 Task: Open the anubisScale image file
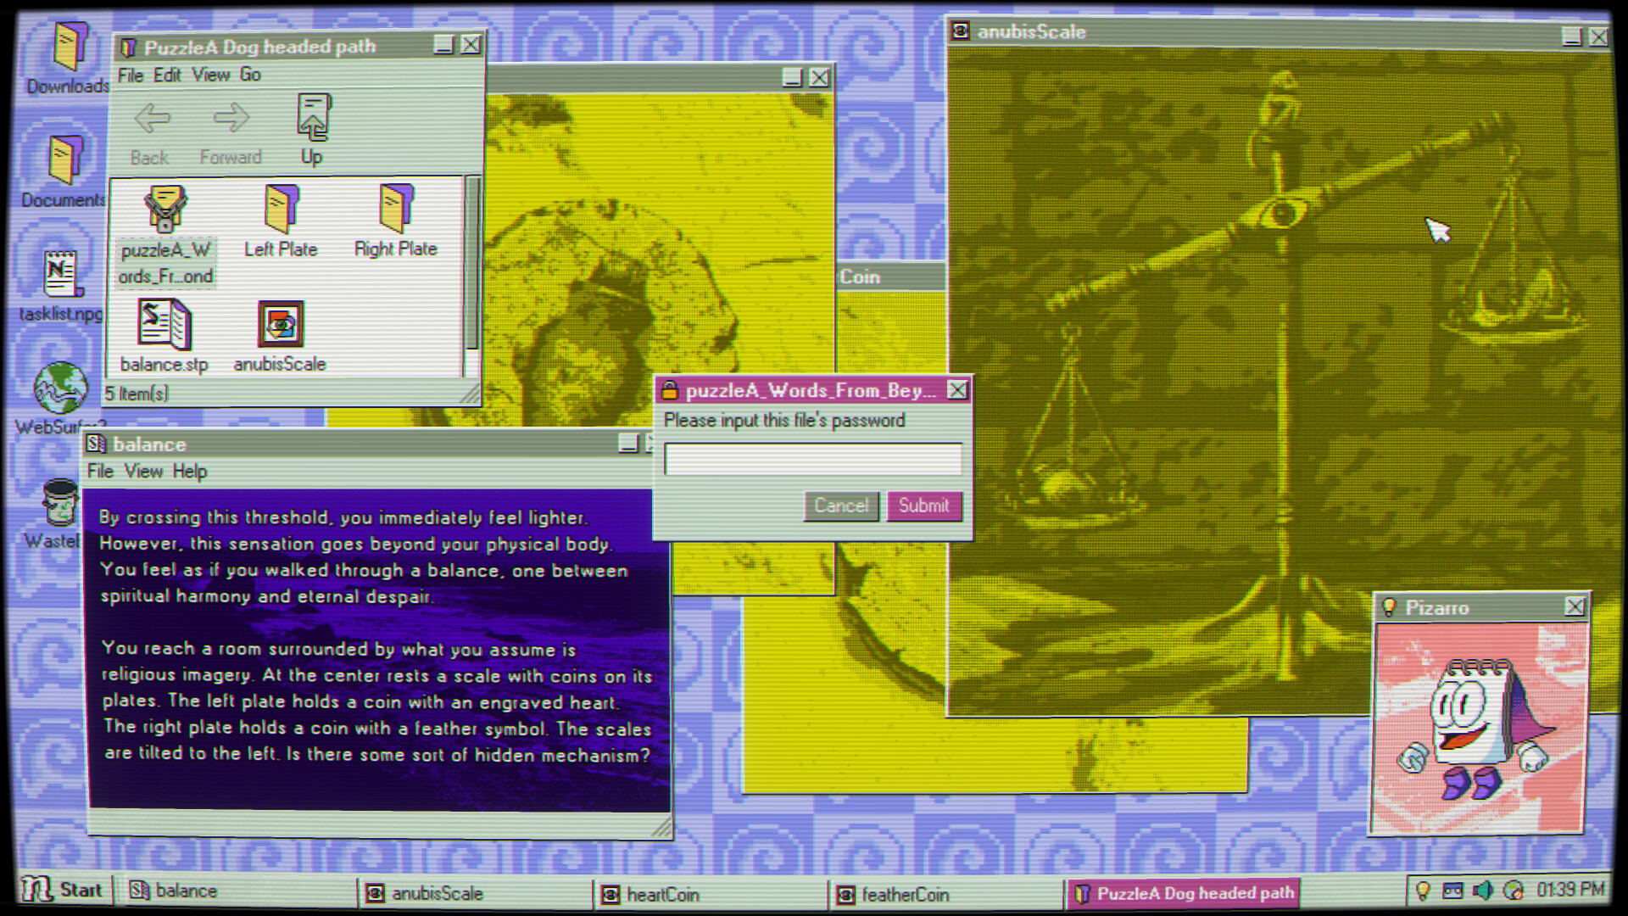coord(281,325)
